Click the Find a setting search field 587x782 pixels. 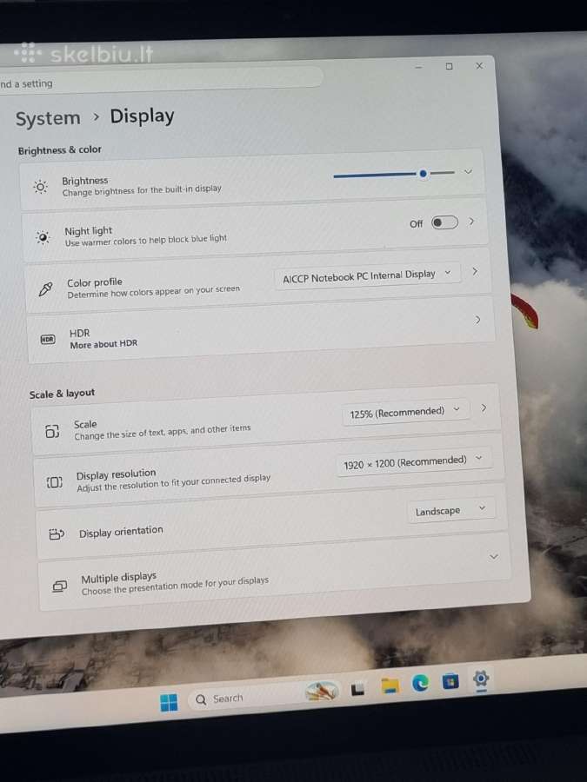click(x=160, y=80)
